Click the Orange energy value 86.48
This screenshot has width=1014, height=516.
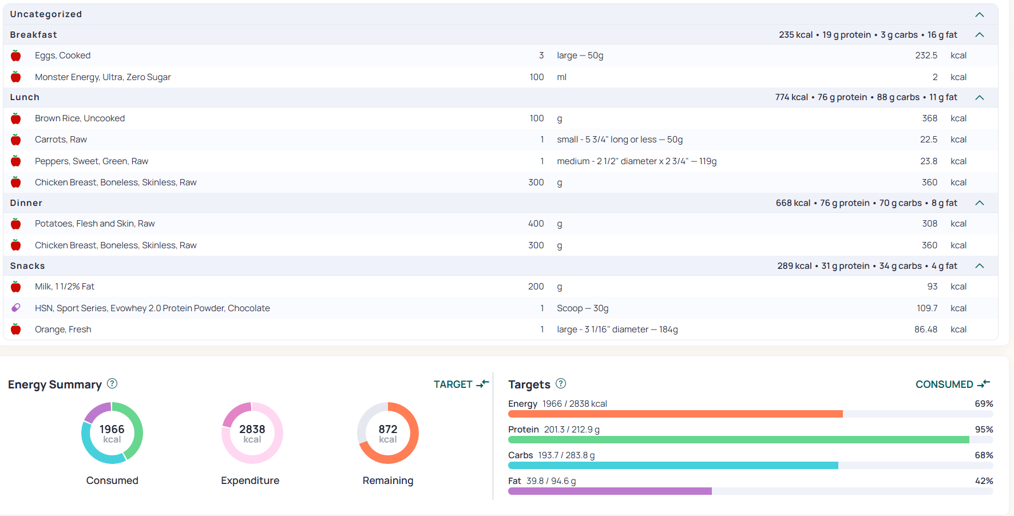[926, 330]
